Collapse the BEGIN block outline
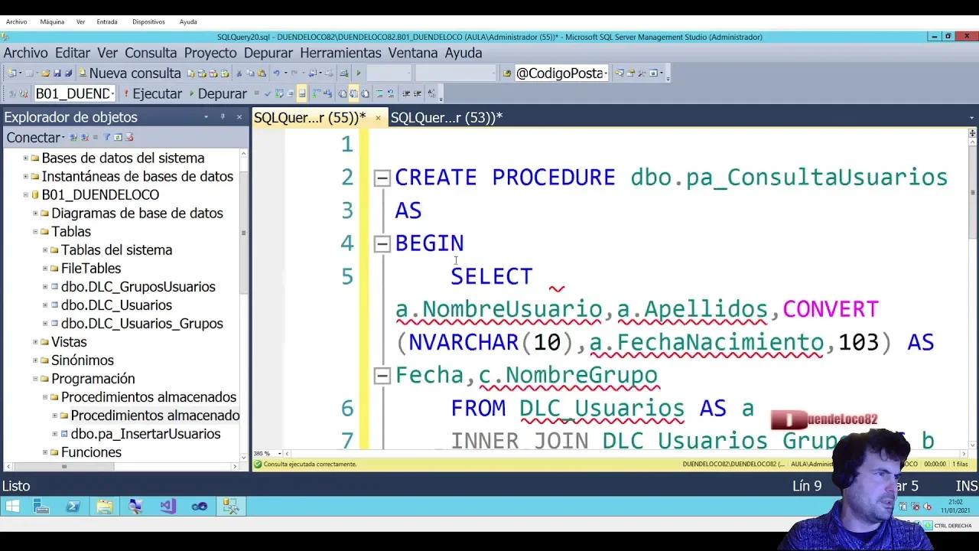 (382, 243)
